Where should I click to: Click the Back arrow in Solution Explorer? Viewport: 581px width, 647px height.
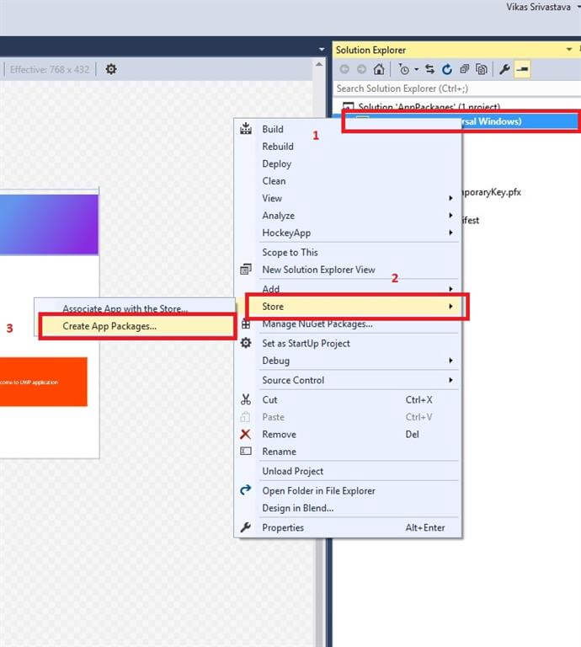tap(344, 69)
